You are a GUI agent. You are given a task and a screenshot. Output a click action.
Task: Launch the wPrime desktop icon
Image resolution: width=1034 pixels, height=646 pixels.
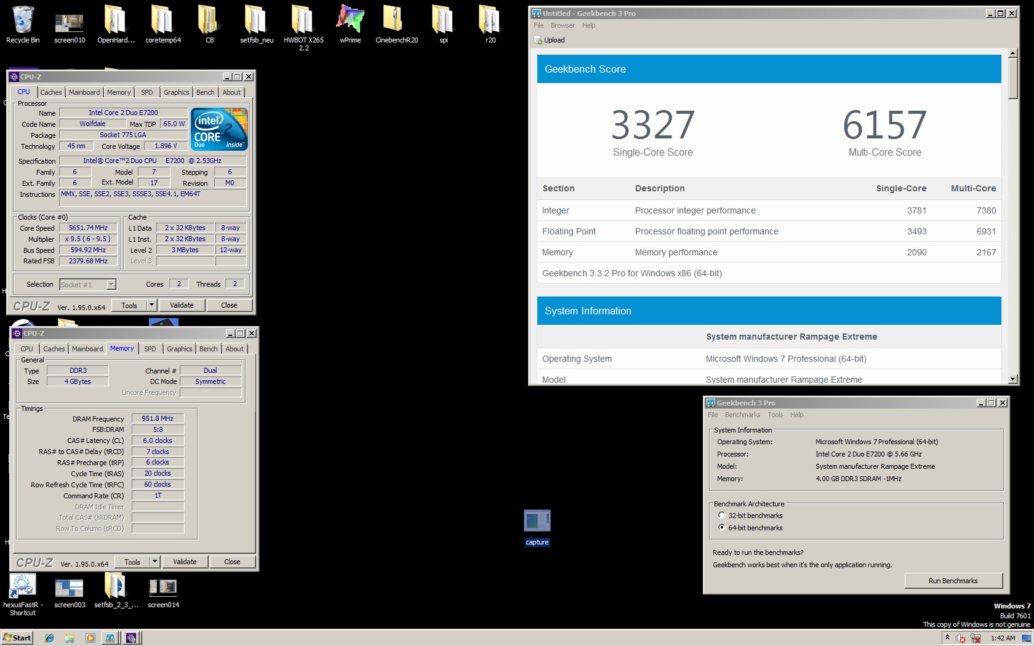pos(350,25)
